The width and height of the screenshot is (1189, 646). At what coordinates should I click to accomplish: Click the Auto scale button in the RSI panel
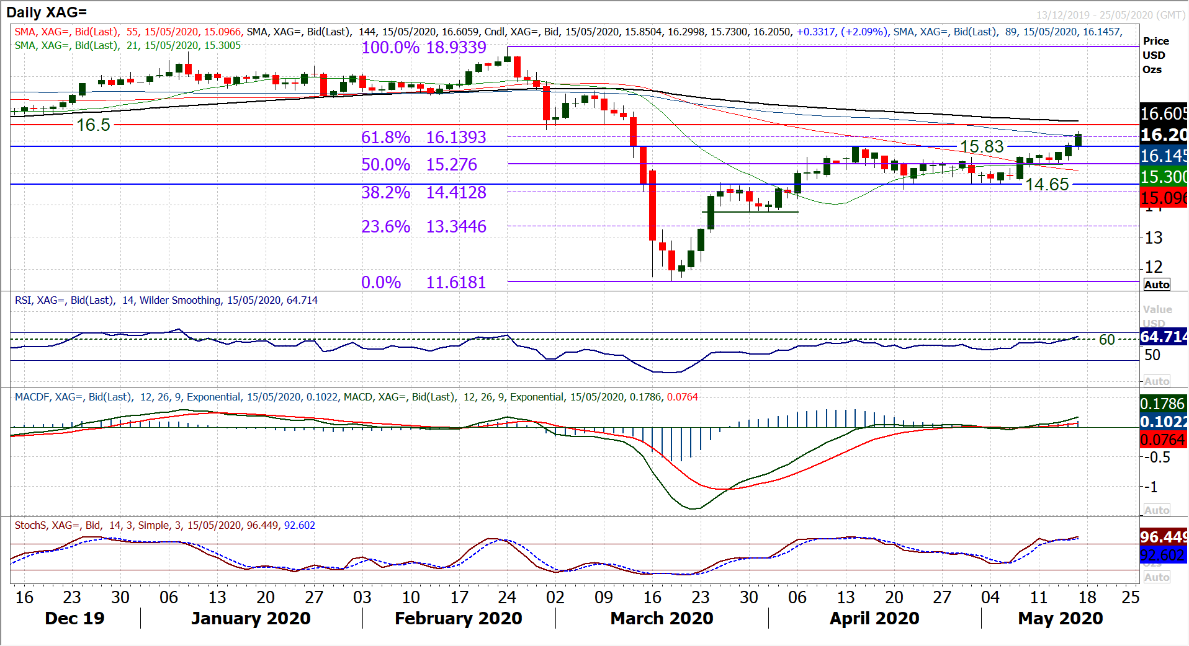point(1157,381)
